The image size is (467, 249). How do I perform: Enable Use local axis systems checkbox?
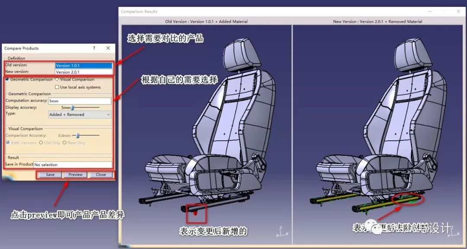coord(57,87)
